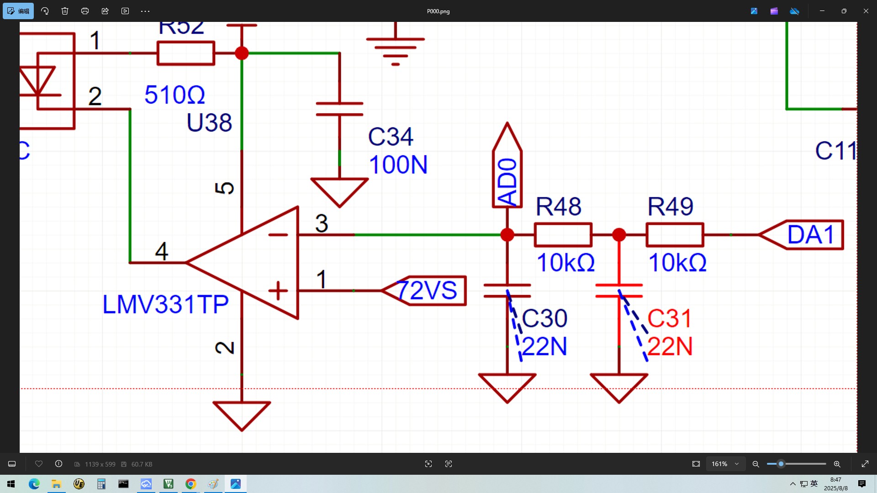The height and width of the screenshot is (493, 877).
Task: Click the R48 resistor label
Action: pos(559,206)
